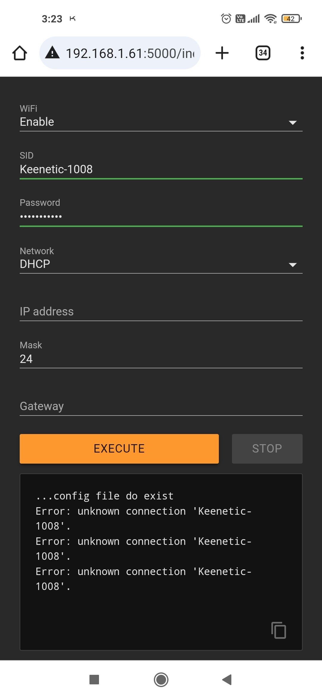
Task: Click the STOP button
Action: [267, 449]
